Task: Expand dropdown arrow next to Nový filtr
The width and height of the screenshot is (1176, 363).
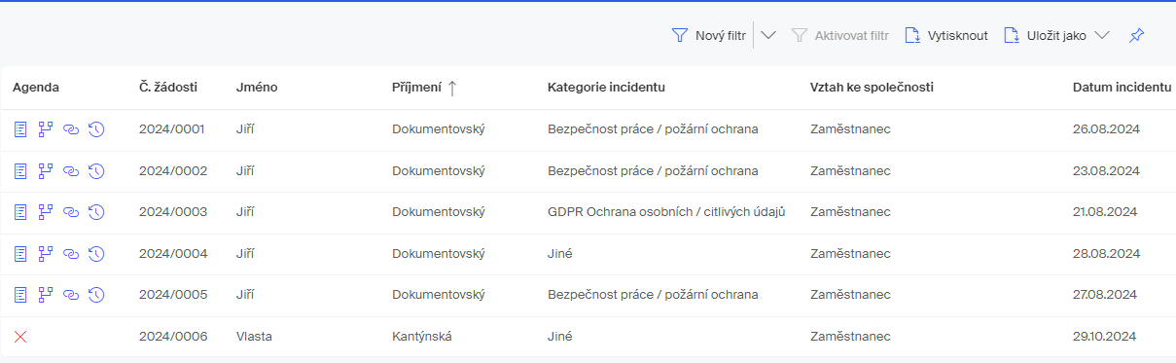Action: (x=767, y=36)
